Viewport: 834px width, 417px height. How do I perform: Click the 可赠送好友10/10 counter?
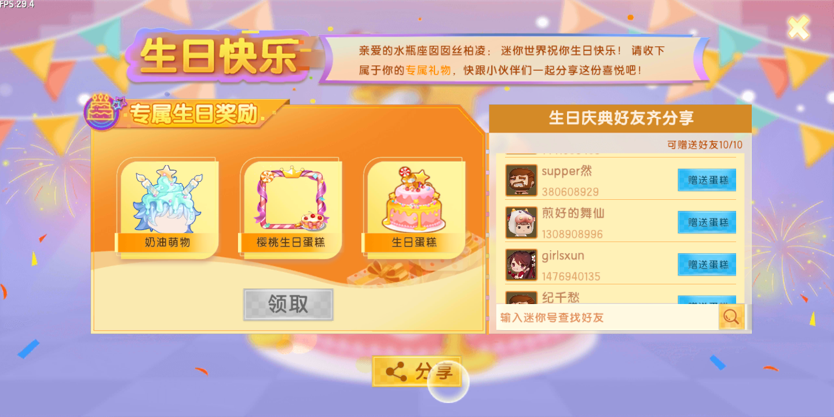tap(704, 145)
